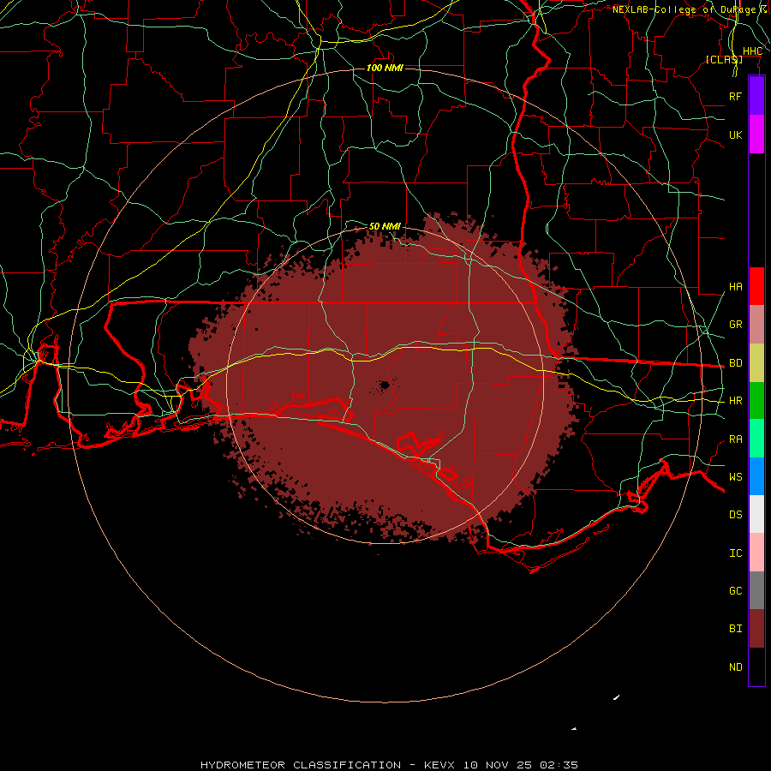Click the 100 NMI range ring label
Viewport: 771px width, 771px height.
(385, 68)
